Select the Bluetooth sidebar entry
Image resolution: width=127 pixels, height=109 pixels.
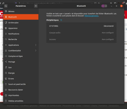coord(21,17)
